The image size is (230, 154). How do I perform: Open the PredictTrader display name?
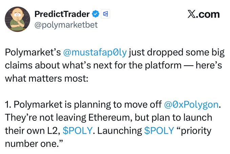coord(62,15)
